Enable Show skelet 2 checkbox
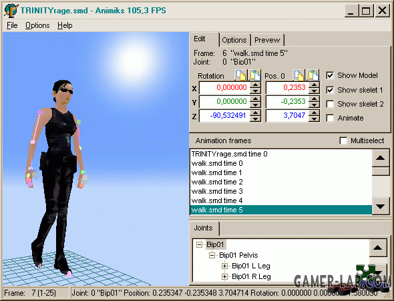The width and height of the screenshot is (394, 301). click(x=330, y=104)
